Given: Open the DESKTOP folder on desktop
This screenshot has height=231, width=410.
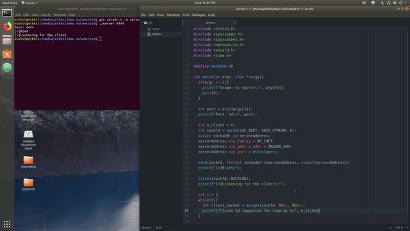Looking at the screenshot, I should pyautogui.click(x=28, y=184).
